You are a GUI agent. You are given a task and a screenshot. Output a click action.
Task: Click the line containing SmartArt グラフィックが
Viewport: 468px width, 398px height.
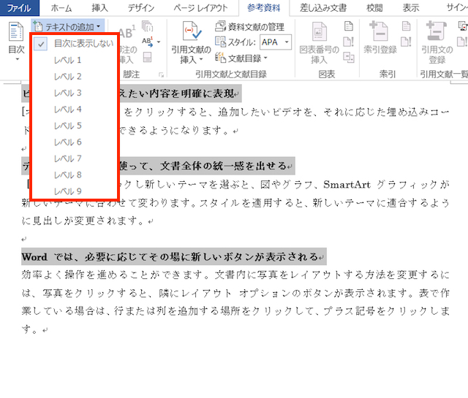point(283,185)
